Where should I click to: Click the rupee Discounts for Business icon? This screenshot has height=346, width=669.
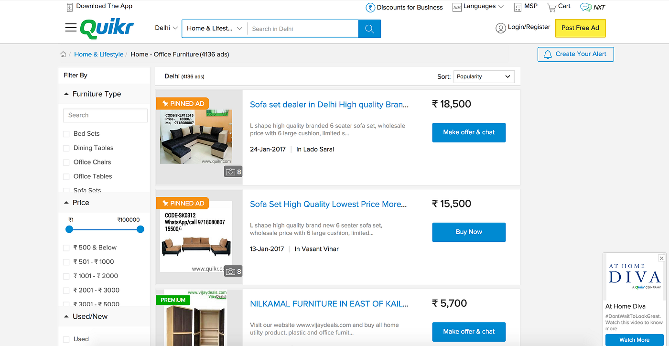[370, 7]
